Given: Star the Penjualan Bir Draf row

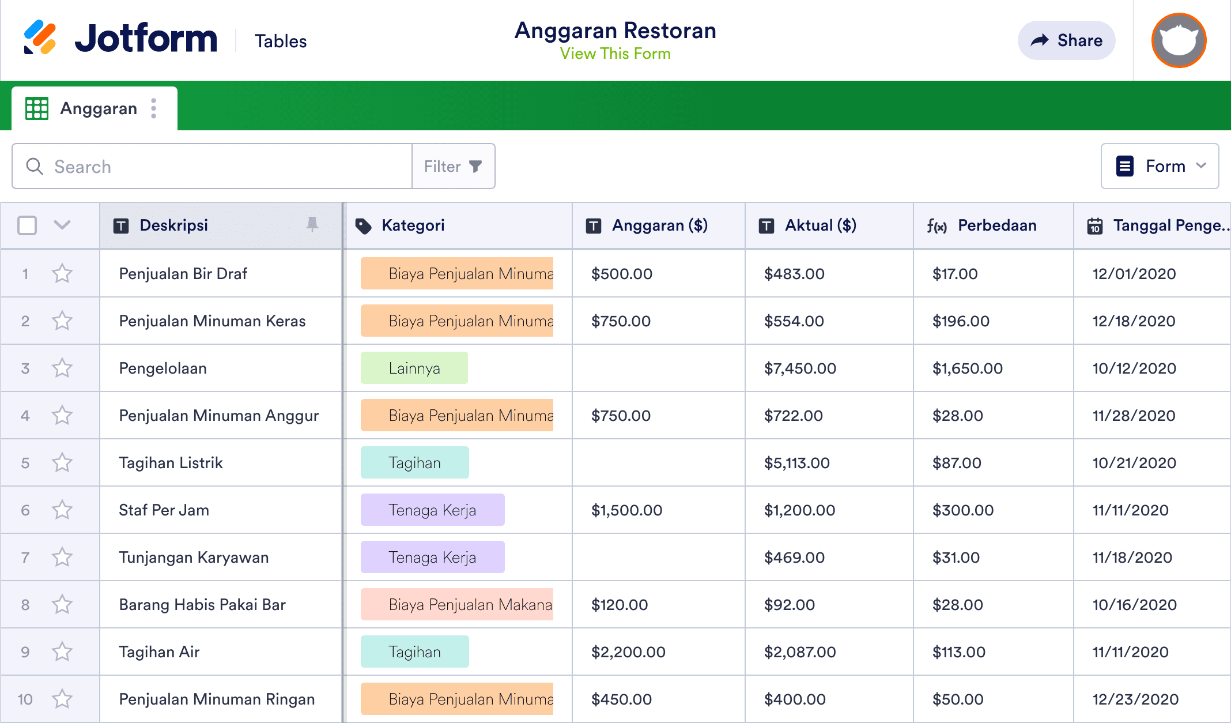Looking at the screenshot, I should [x=62, y=273].
